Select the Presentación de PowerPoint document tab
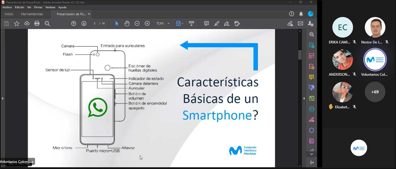This screenshot has height=169, width=396. point(71,14)
